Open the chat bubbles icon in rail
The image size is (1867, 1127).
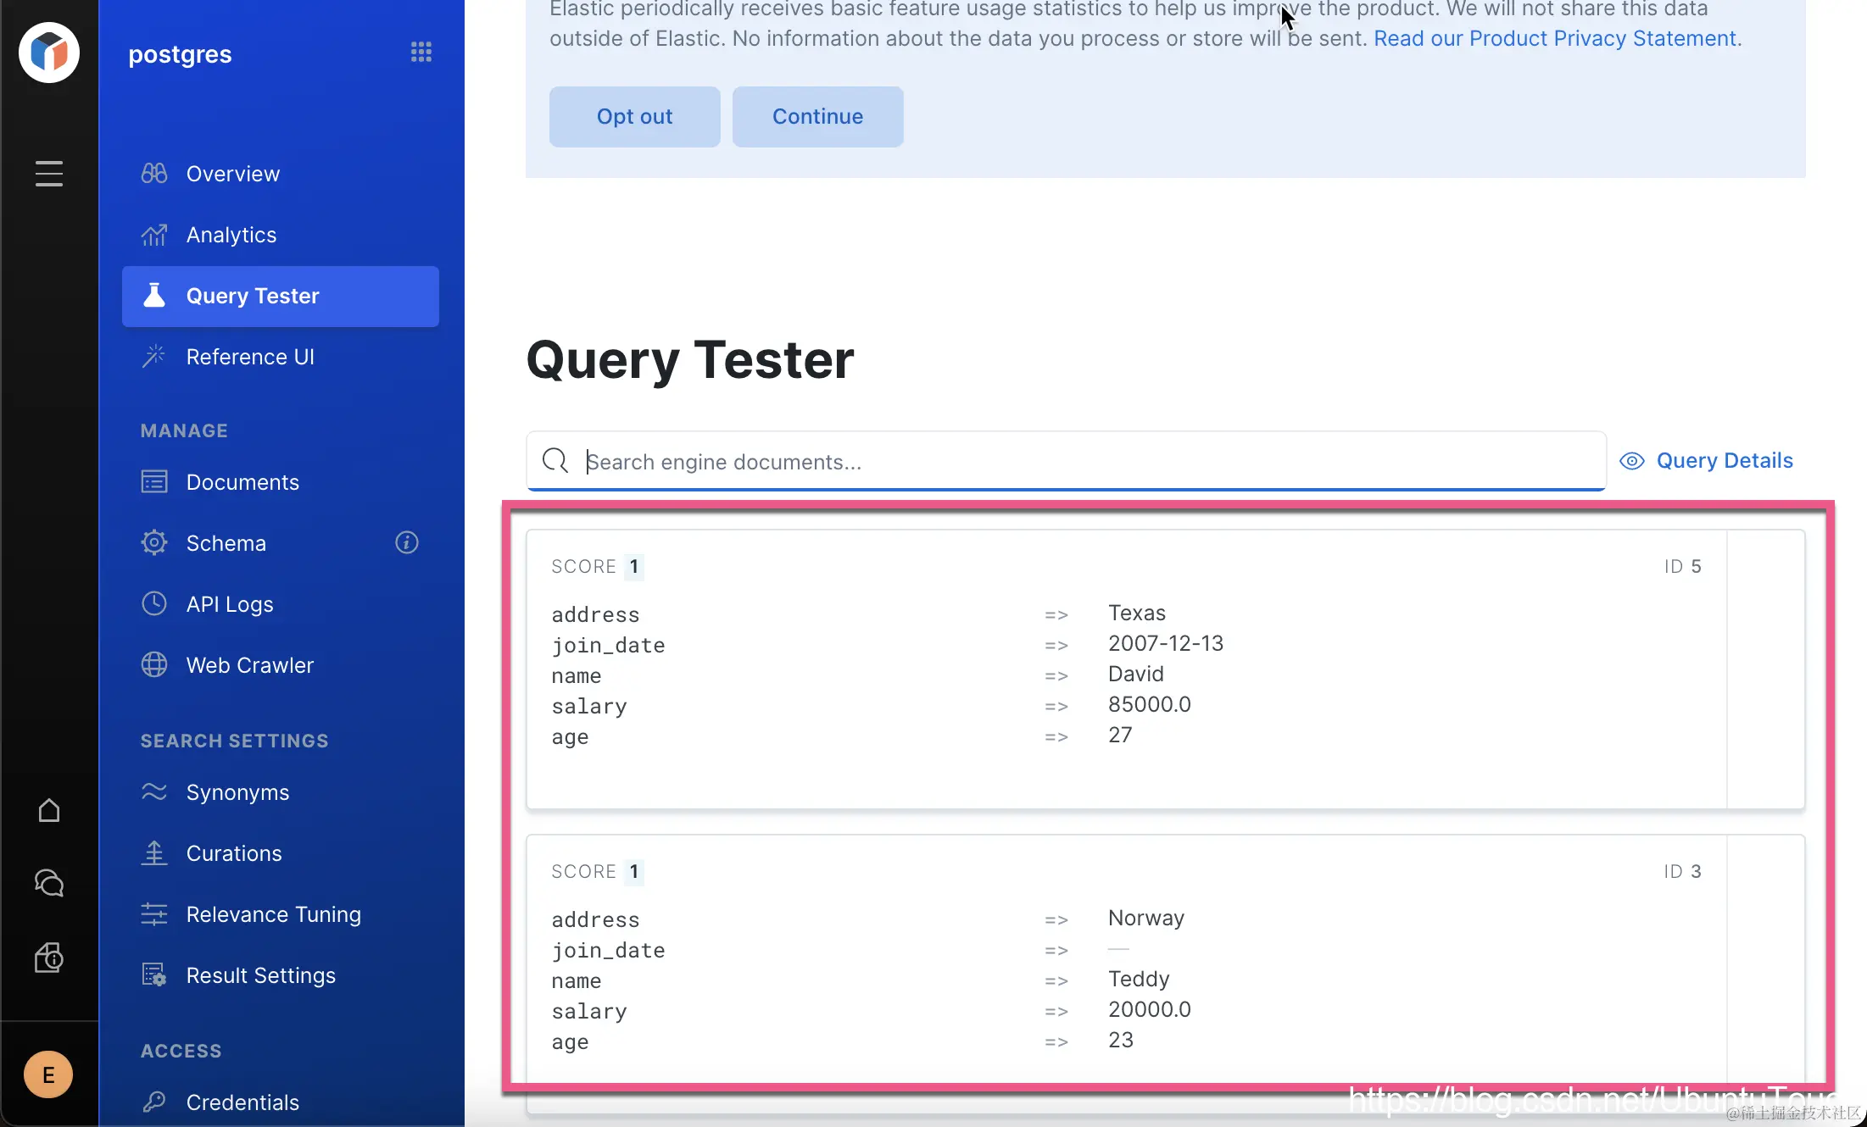click(49, 883)
